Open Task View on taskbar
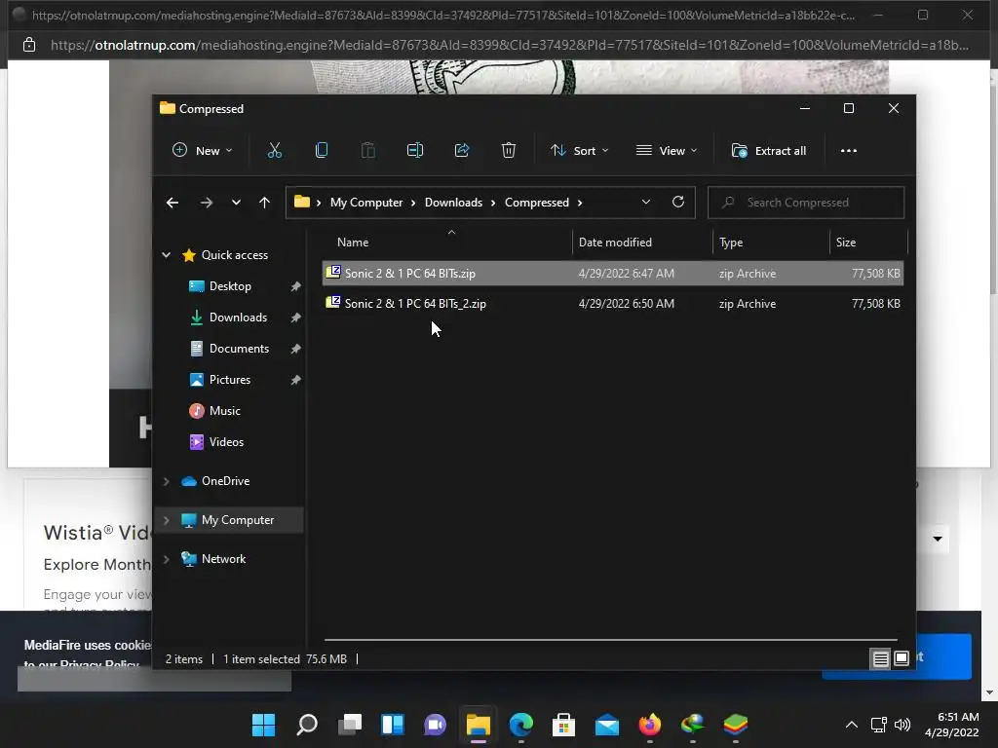Image resolution: width=998 pixels, height=748 pixels. click(350, 725)
